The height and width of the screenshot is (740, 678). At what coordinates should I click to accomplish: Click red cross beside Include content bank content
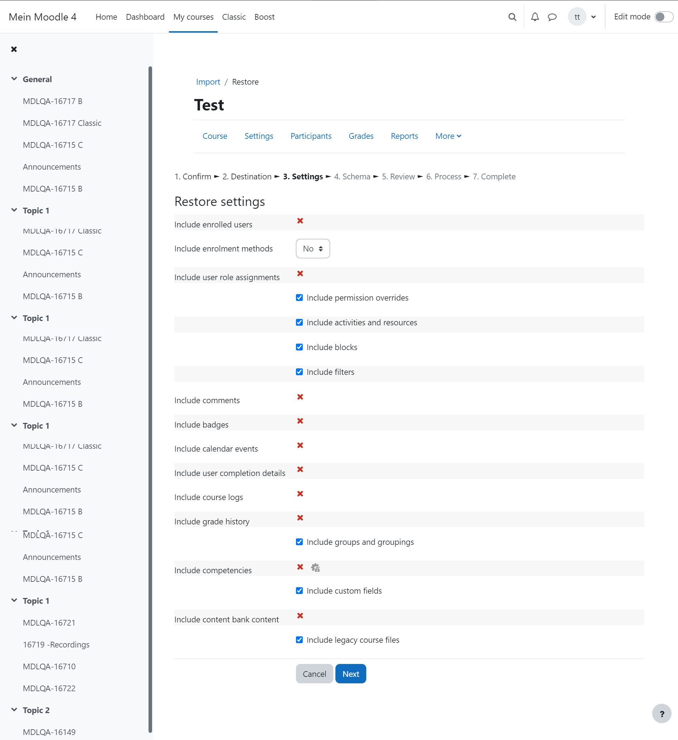(x=300, y=616)
